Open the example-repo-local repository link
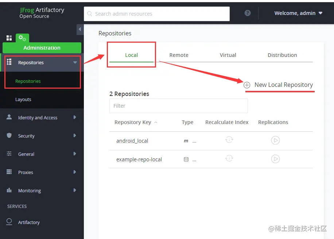 [139, 159]
